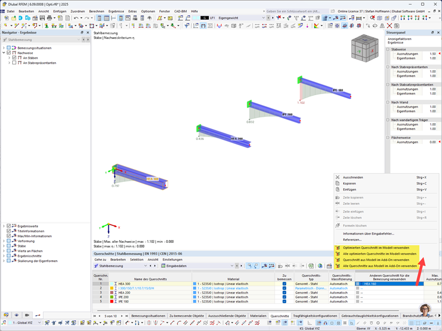442x331 pixels.
Task: Click the undock icon of Navigator panel
Action: tap(82, 33)
